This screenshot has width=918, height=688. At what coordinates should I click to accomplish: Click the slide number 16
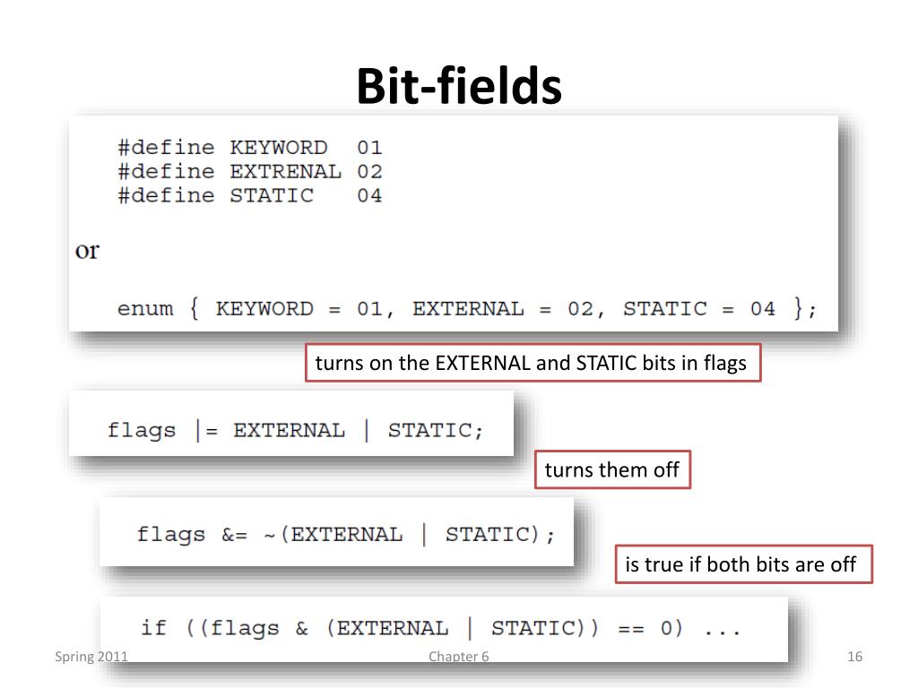tap(854, 657)
